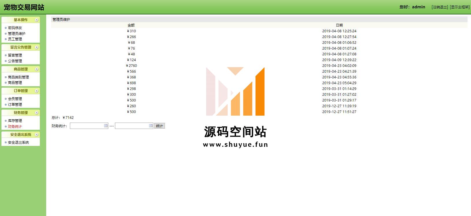The image size is (471, 216).
Task: Click date 2019-12-27 11:51:27
Action: click(x=339, y=112)
